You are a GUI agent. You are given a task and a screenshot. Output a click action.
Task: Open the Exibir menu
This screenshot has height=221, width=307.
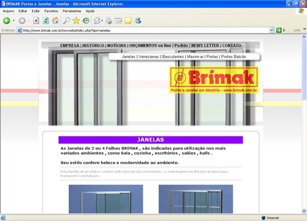pos(36,11)
